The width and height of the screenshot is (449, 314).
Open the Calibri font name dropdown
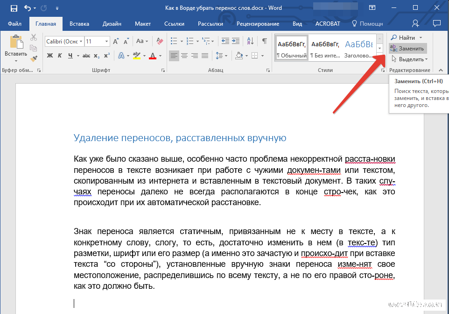81,42
